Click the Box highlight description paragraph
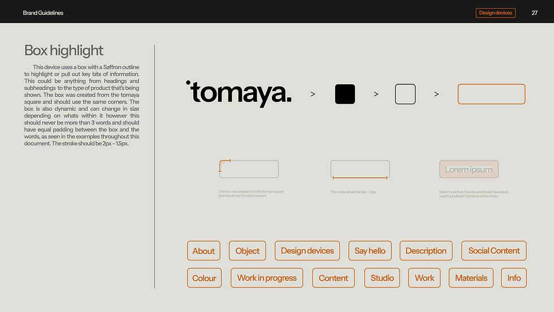 coord(81,105)
